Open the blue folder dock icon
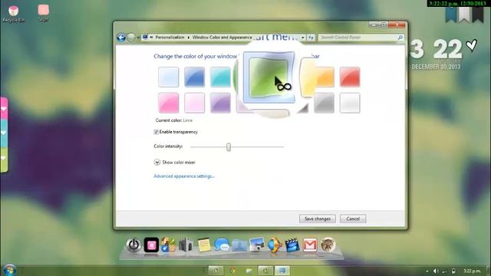The image size is (491, 276). [x=239, y=245]
